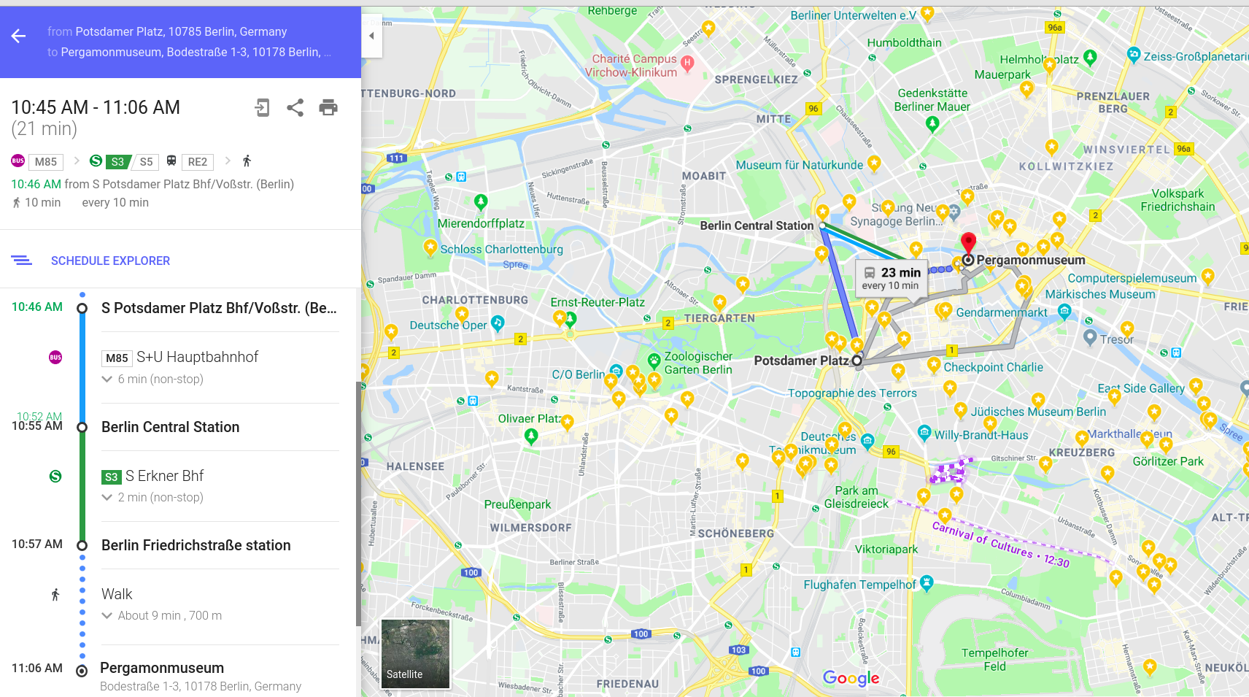This screenshot has height=697, width=1249.
Task: Select the S Potsdamer Platz Bhf/Voßstr. stop
Action: tap(219, 308)
